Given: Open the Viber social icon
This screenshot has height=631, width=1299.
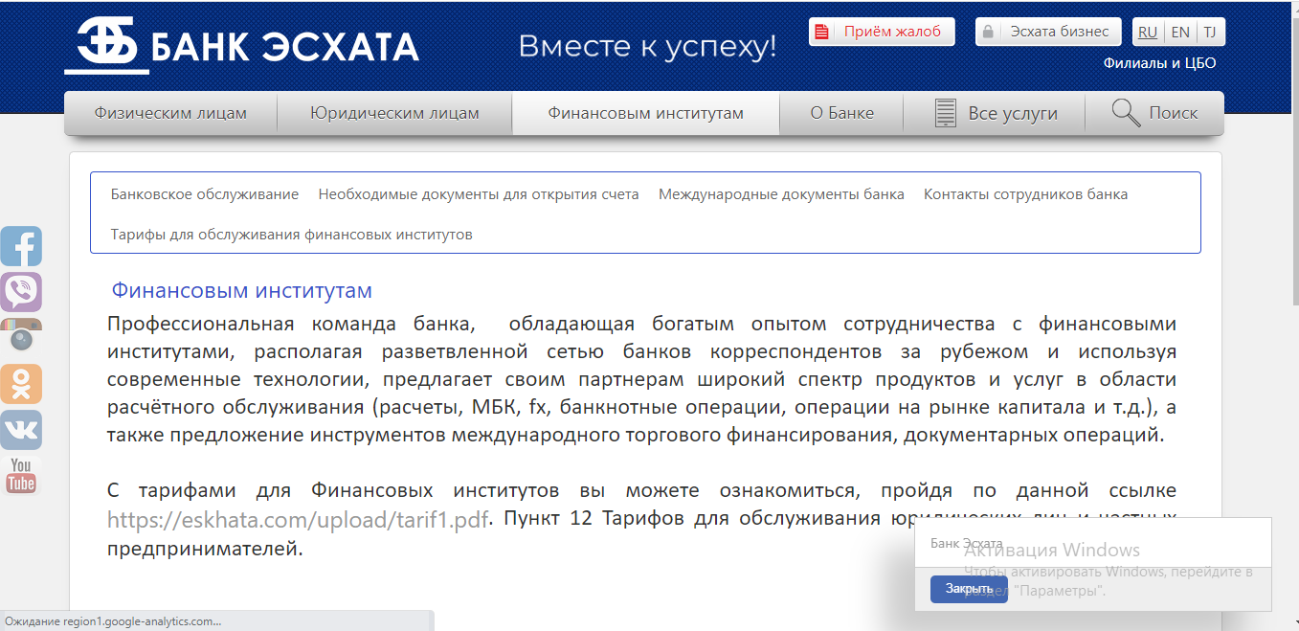Looking at the screenshot, I should pos(21,292).
